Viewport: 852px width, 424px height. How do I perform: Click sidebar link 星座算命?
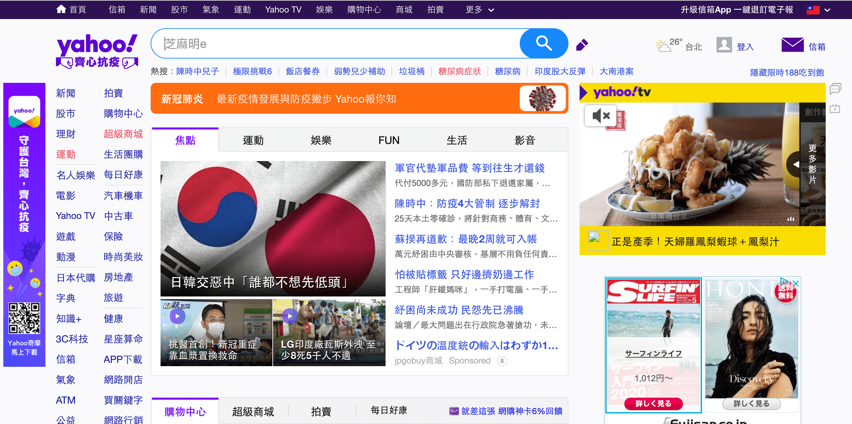(x=123, y=339)
